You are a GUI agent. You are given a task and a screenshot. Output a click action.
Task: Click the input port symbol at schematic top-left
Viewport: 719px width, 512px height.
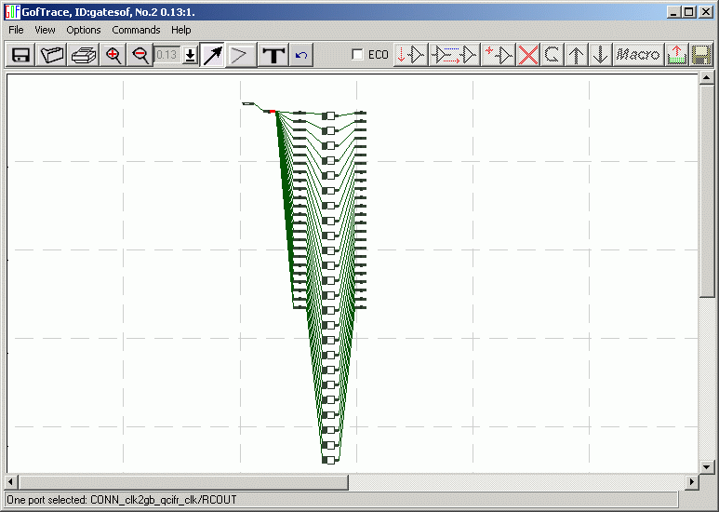[x=247, y=103]
